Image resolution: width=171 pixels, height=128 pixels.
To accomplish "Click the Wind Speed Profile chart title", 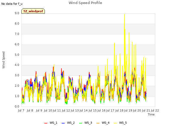I will pyautogui.click(x=85, y=3).
